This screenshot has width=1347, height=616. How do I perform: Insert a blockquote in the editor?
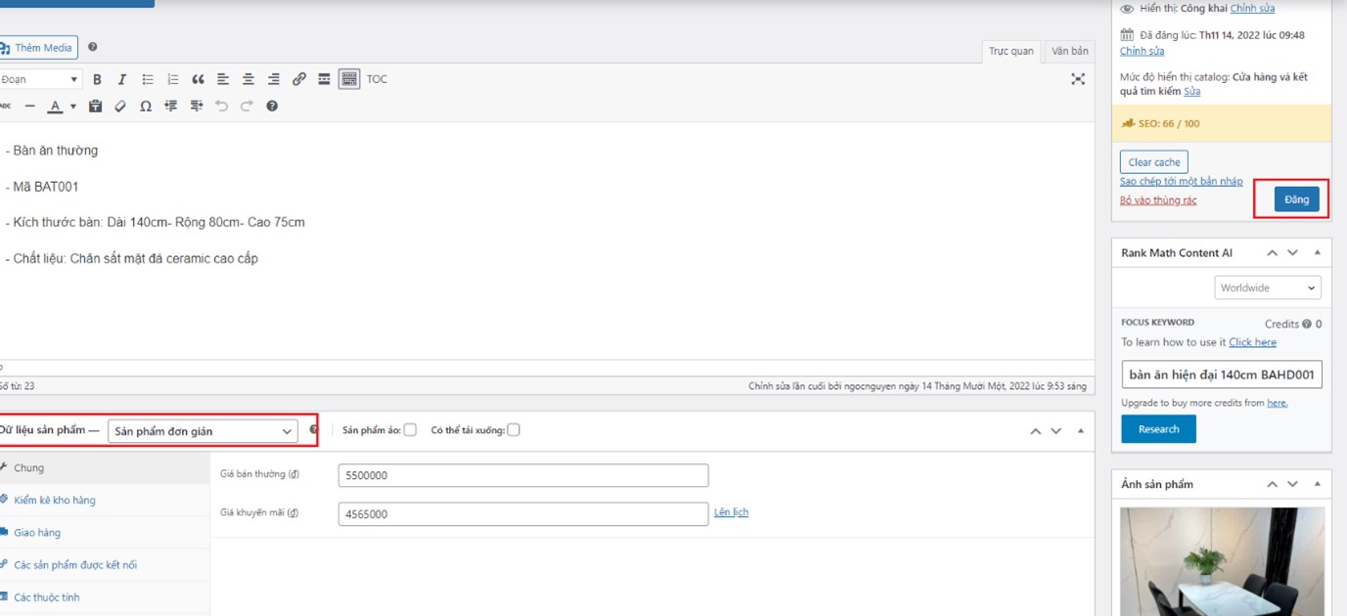[x=198, y=79]
